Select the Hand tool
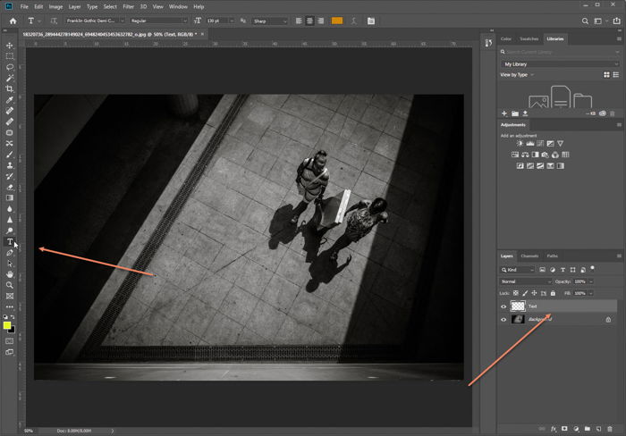Viewport: 626px width, 436px height. pyautogui.click(x=10, y=274)
